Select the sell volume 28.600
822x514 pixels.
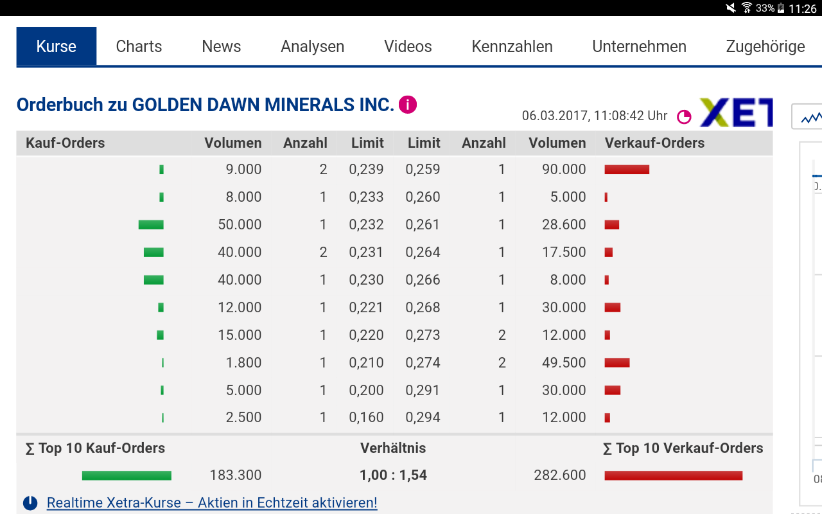(564, 225)
